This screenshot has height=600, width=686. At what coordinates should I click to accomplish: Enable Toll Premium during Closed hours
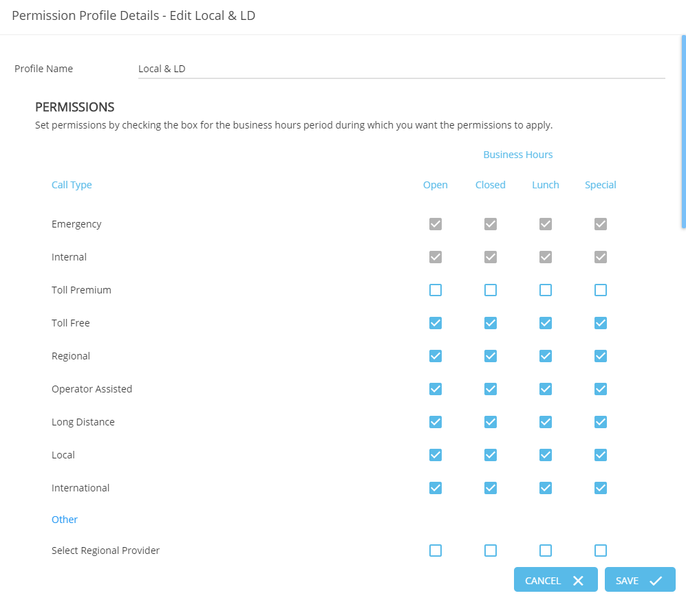tap(491, 290)
